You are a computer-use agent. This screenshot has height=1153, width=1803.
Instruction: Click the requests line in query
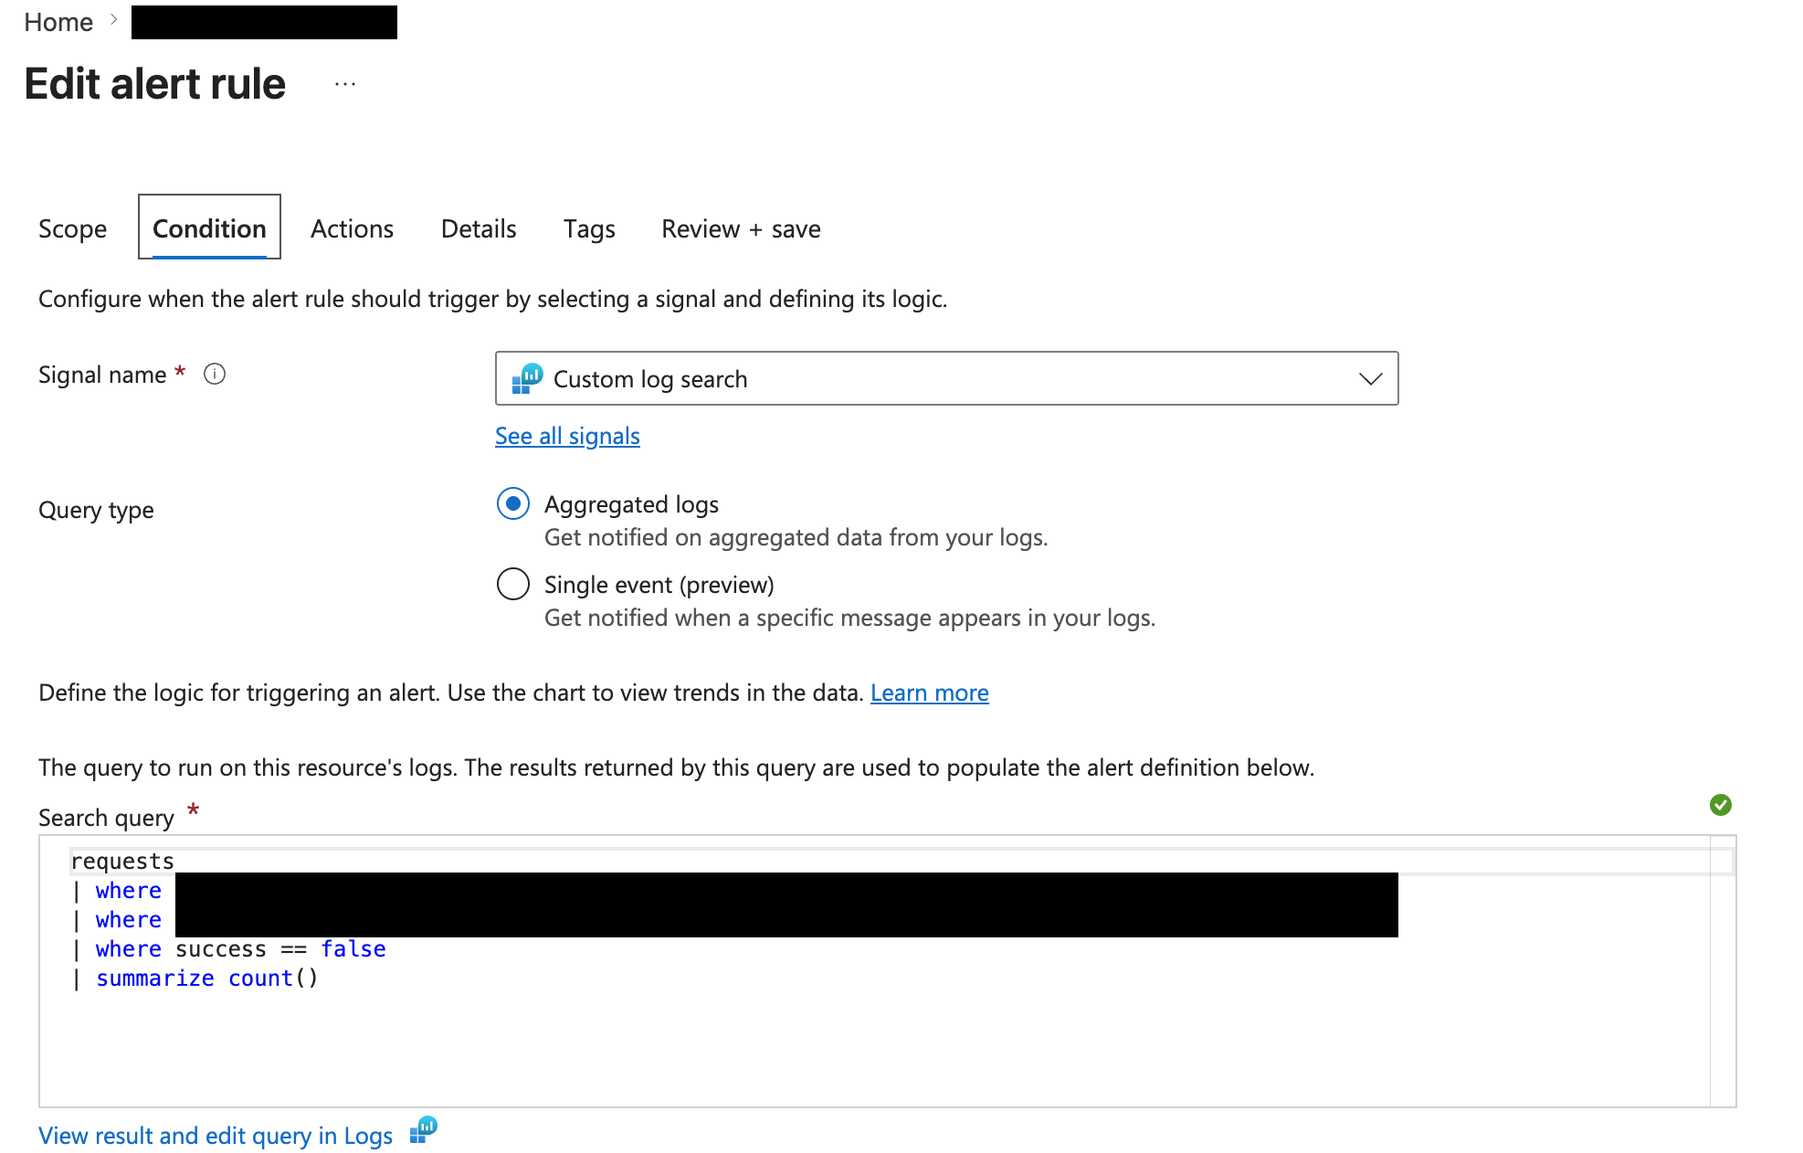(122, 861)
